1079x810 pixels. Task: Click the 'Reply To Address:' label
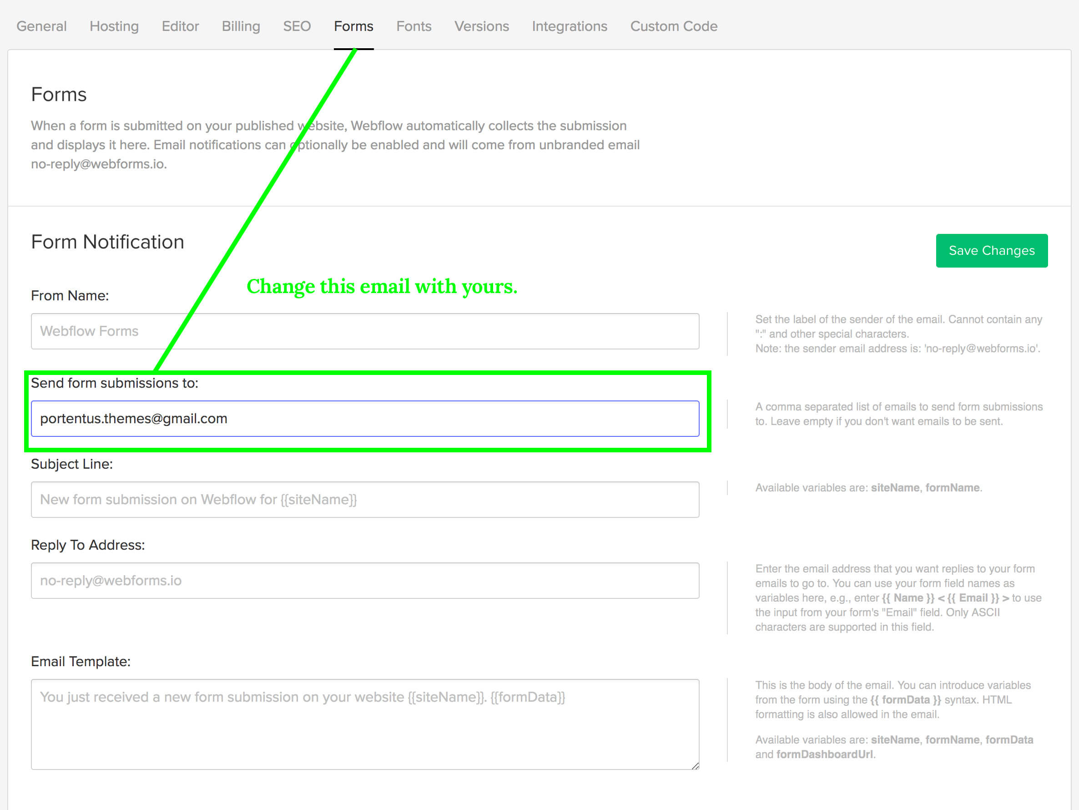tap(88, 545)
